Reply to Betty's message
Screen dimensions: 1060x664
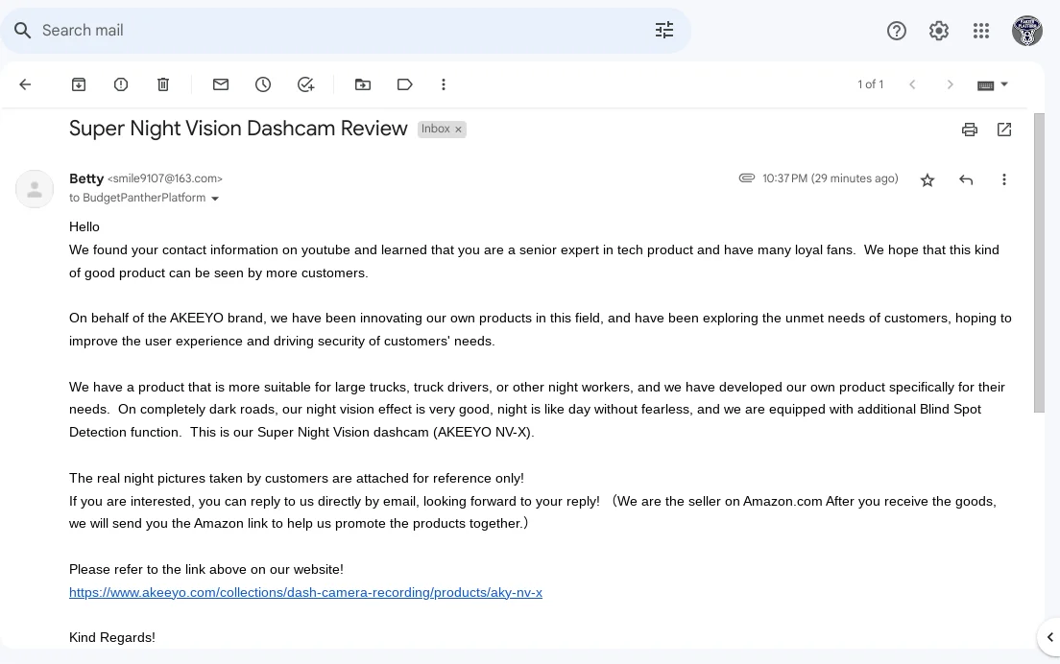(x=966, y=179)
